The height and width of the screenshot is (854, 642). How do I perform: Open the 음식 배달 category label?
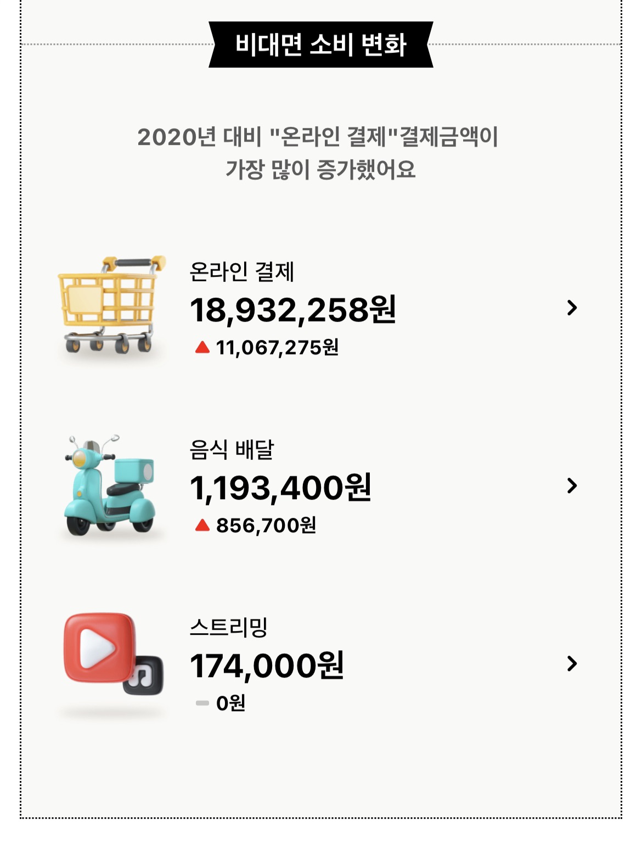pos(232,449)
